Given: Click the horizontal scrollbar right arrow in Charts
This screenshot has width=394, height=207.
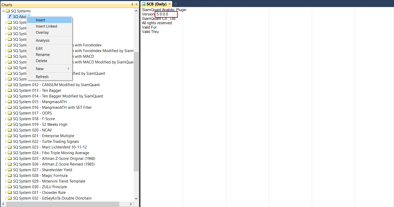Looking at the screenshot, I should [131, 204].
